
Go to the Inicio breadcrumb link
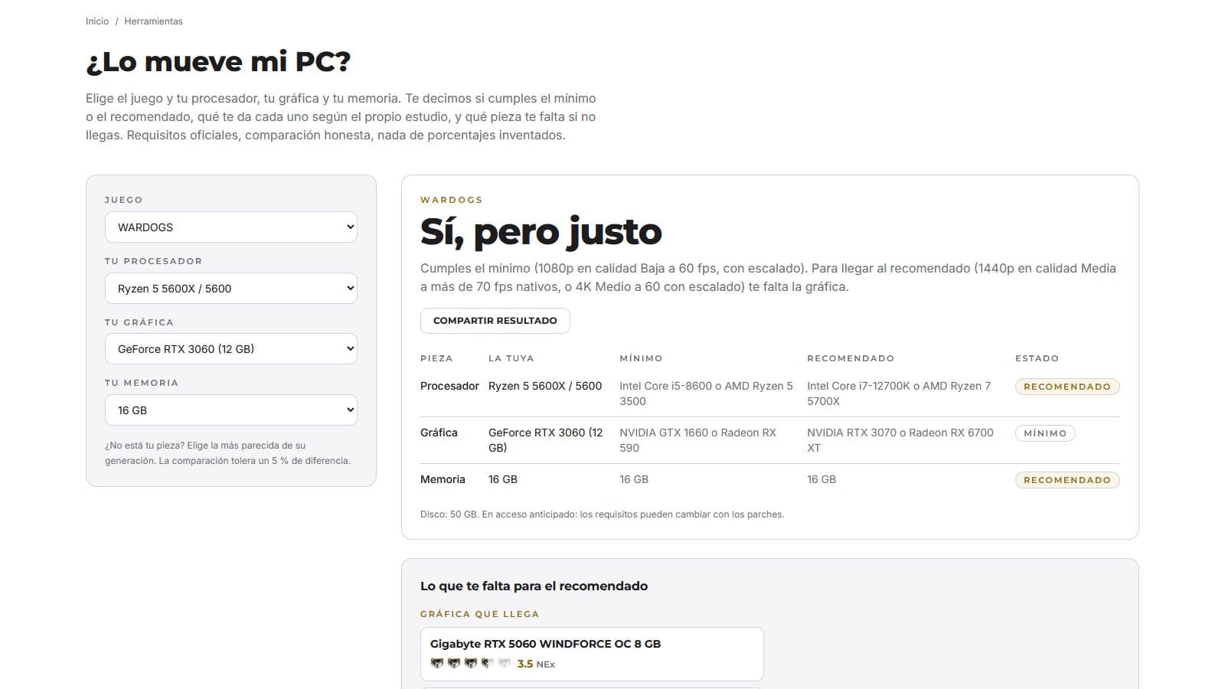(97, 21)
